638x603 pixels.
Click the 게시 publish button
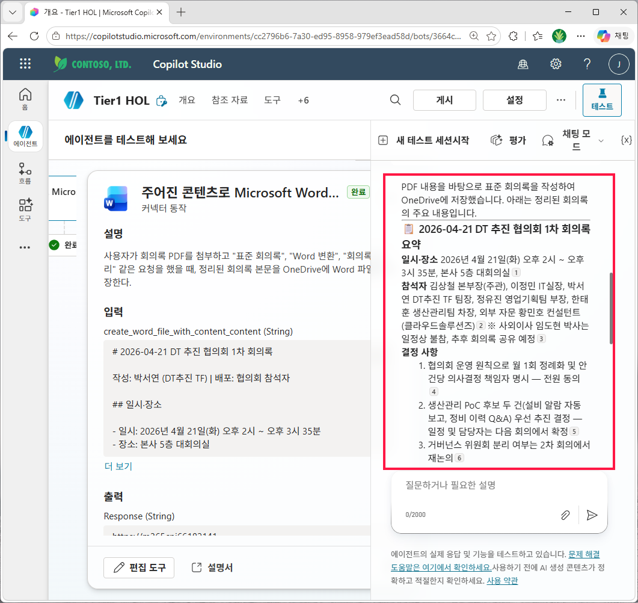point(444,100)
